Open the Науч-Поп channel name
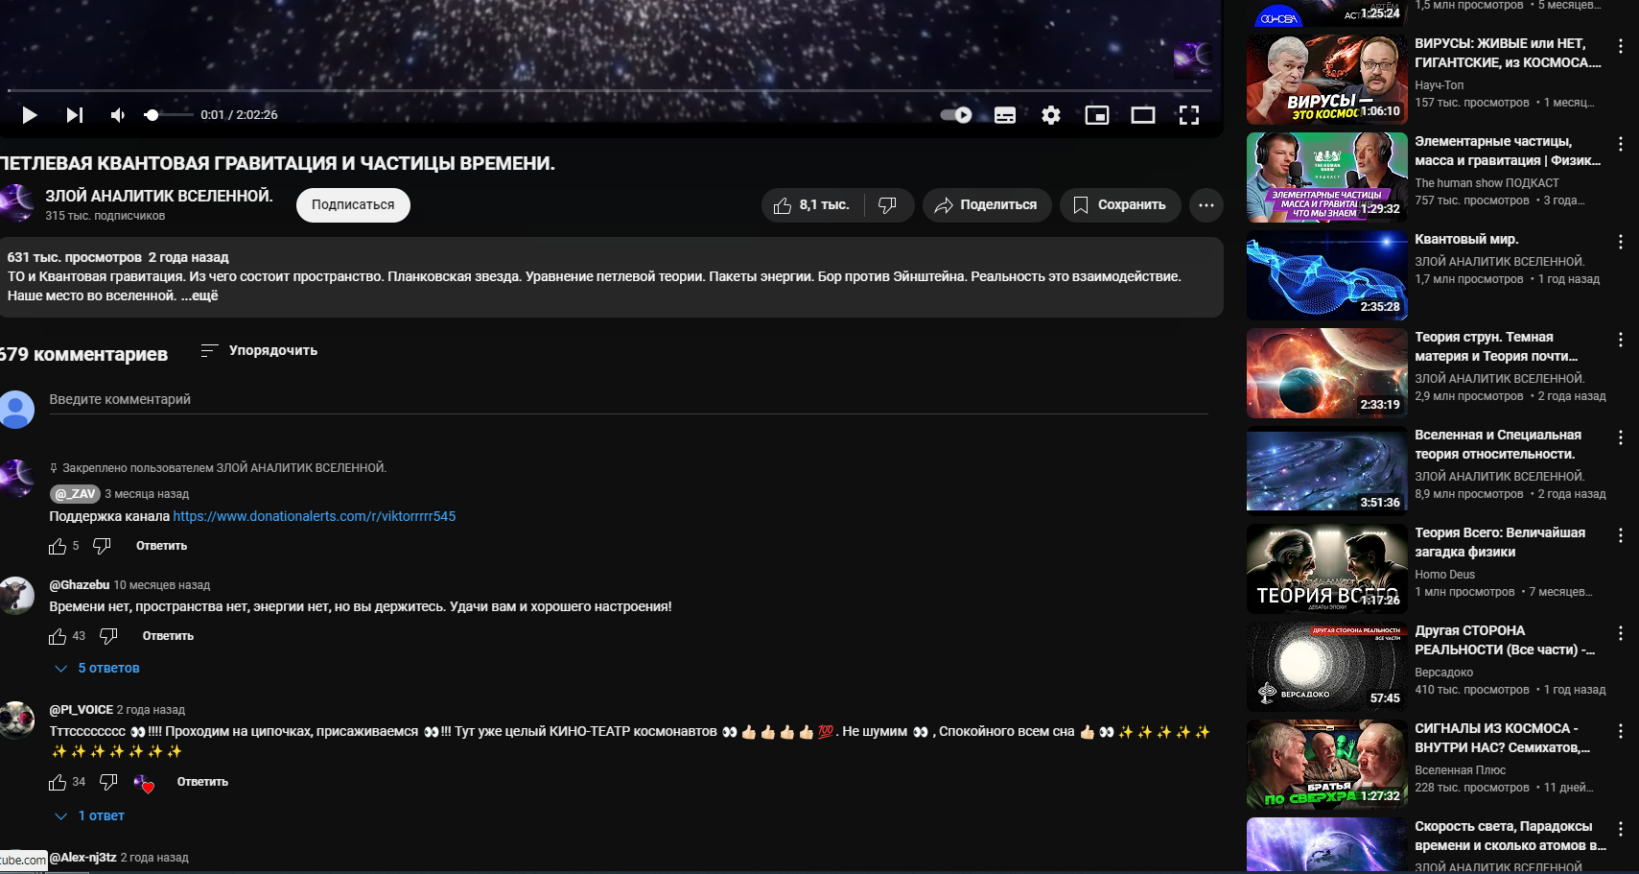1639x874 pixels. pyautogui.click(x=1440, y=85)
